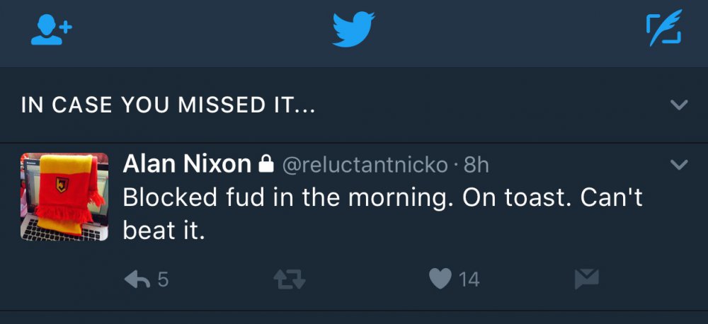Like the tweet with the heart icon

pyautogui.click(x=440, y=279)
